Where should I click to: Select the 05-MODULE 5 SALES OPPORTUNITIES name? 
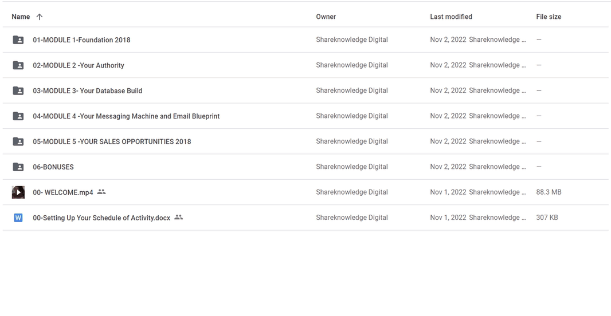tap(112, 141)
